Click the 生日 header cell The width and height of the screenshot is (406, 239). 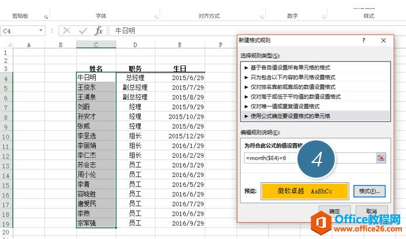pos(180,68)
